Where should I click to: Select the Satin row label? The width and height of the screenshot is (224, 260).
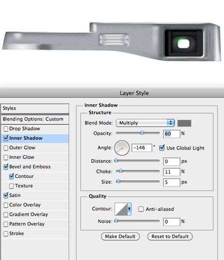(x=15, y=195)
